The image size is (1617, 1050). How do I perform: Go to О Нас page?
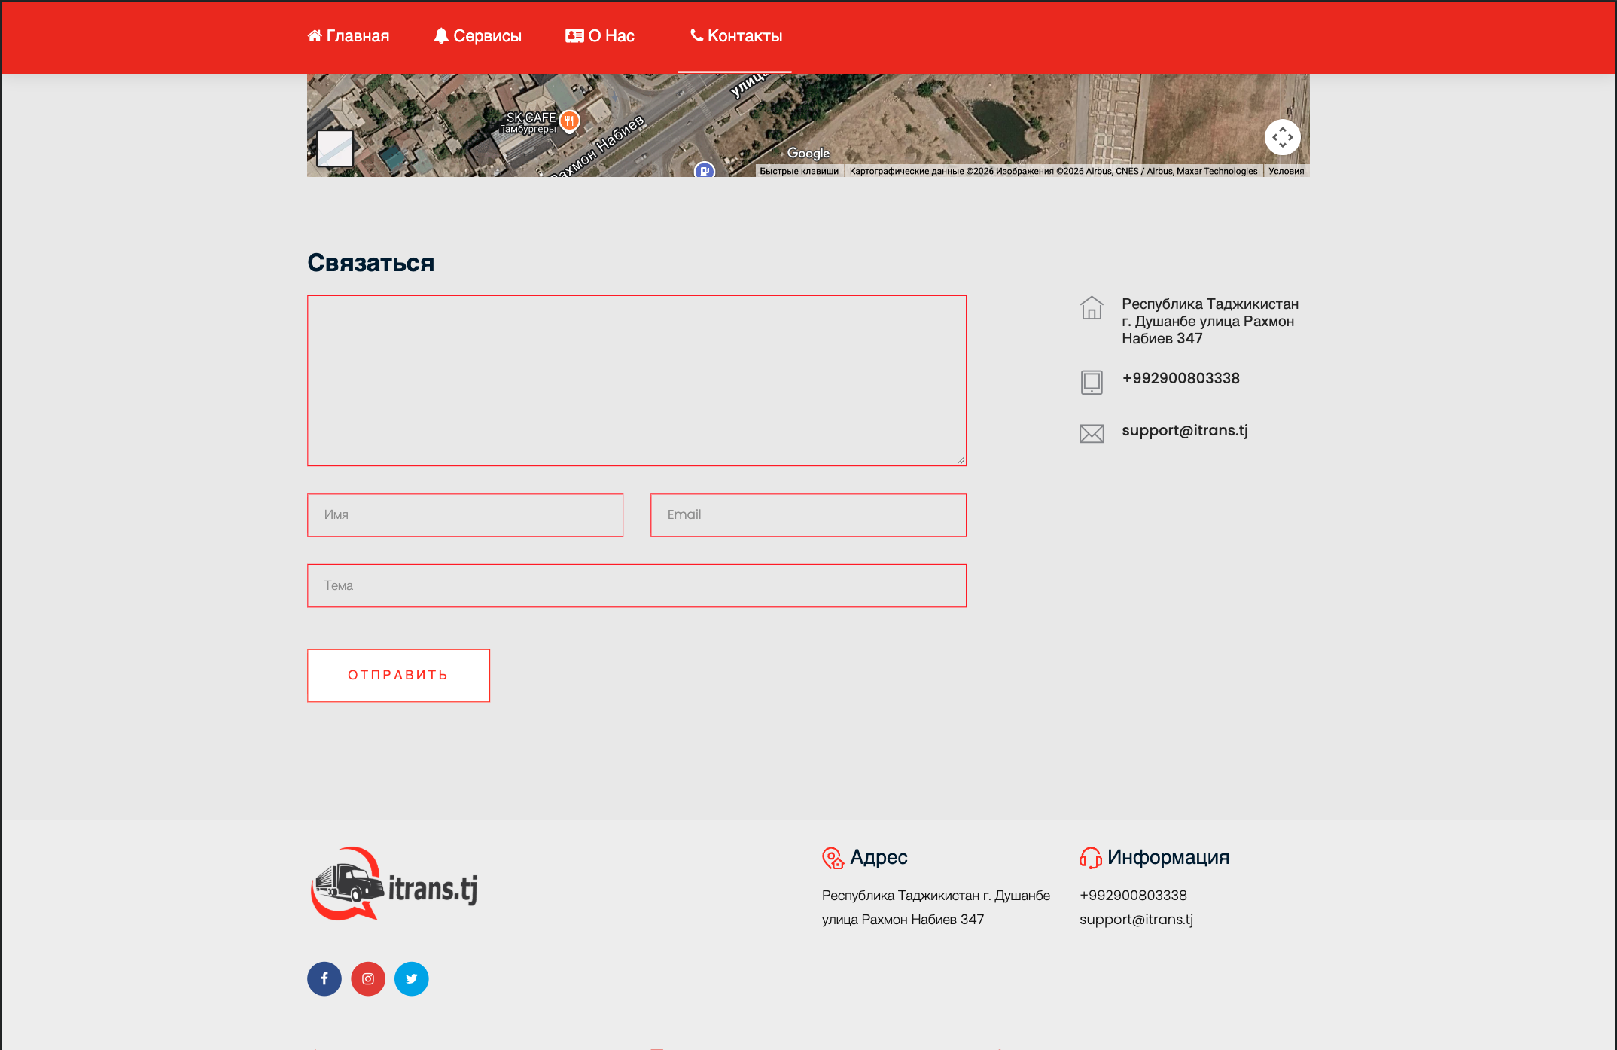coord(600,36)
